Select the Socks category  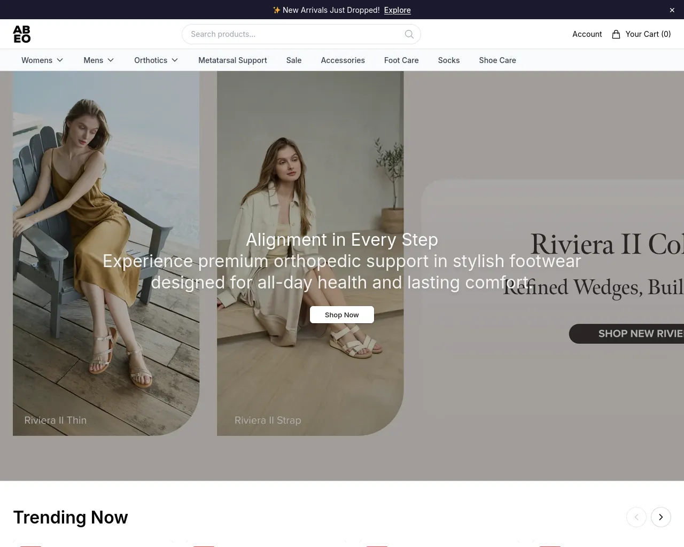point(449,60)
